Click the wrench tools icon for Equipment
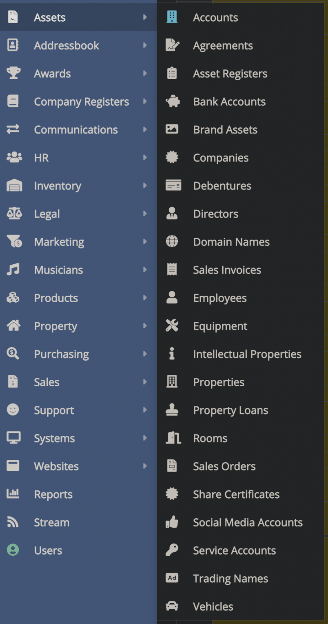Viewport: 328px width, 624px height. tap(172, 326)
